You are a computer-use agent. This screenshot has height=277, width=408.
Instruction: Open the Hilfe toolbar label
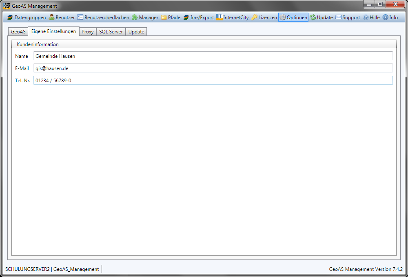coord(375,18)
